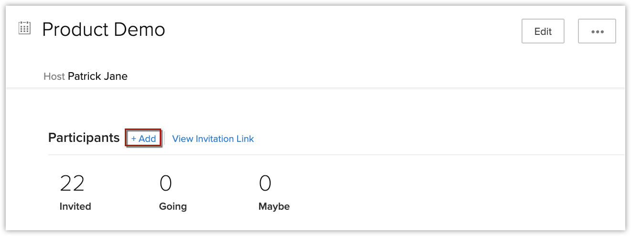
Task: Open View Invitation Link
Action: click(x=213, y=139)
